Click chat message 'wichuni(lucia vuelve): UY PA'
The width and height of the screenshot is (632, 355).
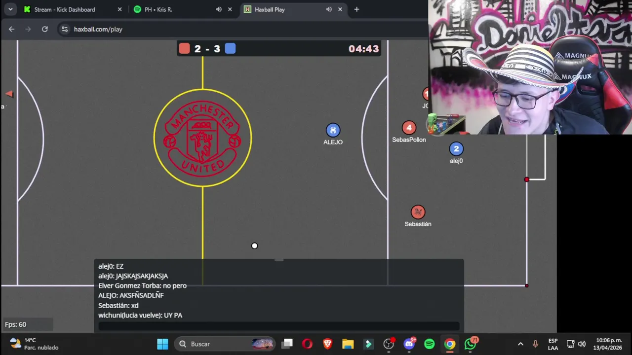[x=140, y=315]
